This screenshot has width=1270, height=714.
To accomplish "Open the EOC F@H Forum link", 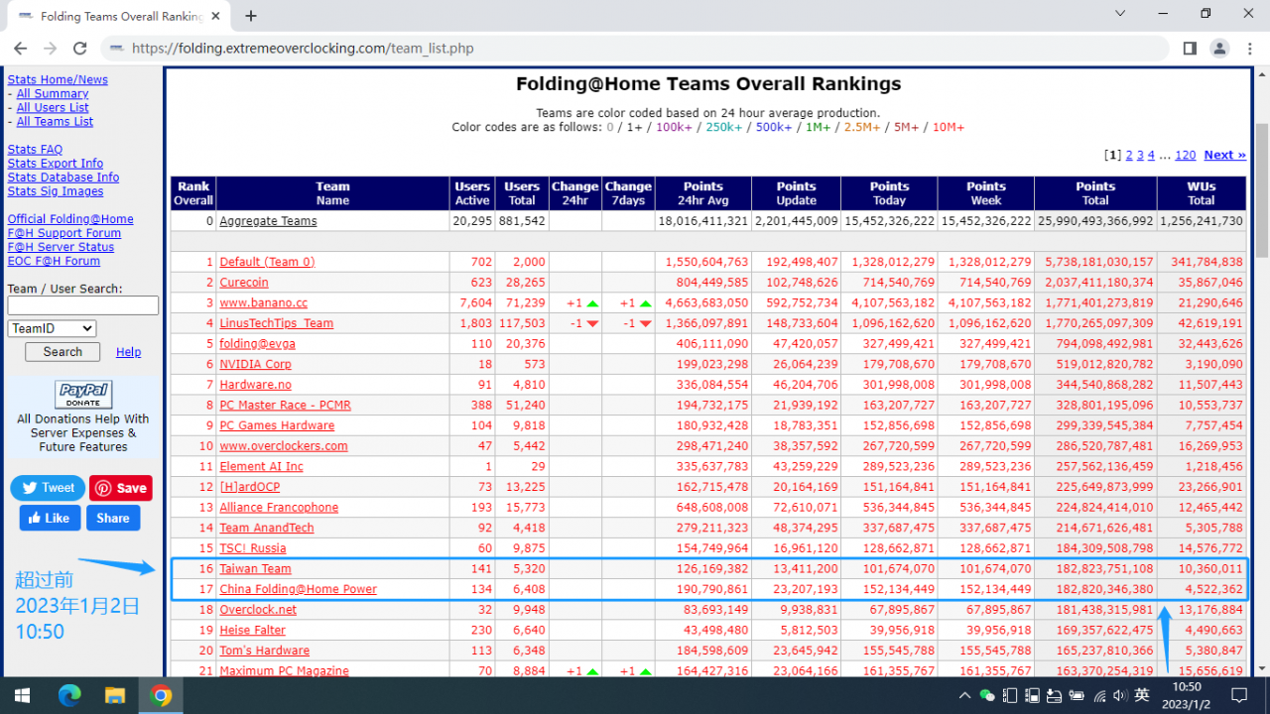I will click(x=54, y=261).
